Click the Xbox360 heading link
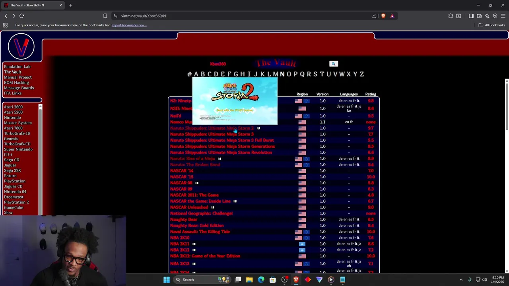Viewport: 509px width, 286px height. pyautogui.click(x=218, y=64)
